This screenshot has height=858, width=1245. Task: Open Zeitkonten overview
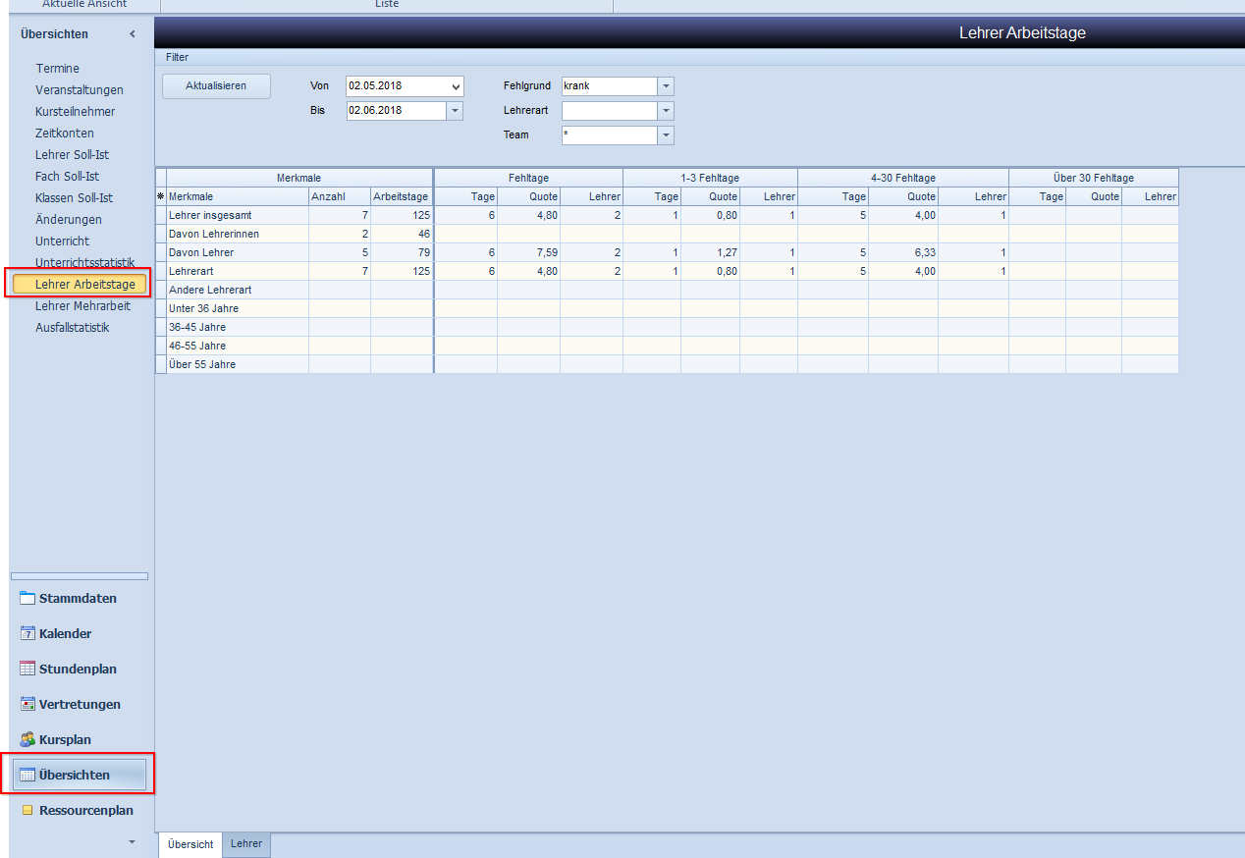coord(65,134)
